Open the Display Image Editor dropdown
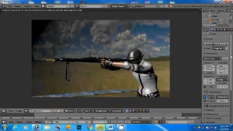Screen dimensions: 233x131 click(x=218, y=48)
